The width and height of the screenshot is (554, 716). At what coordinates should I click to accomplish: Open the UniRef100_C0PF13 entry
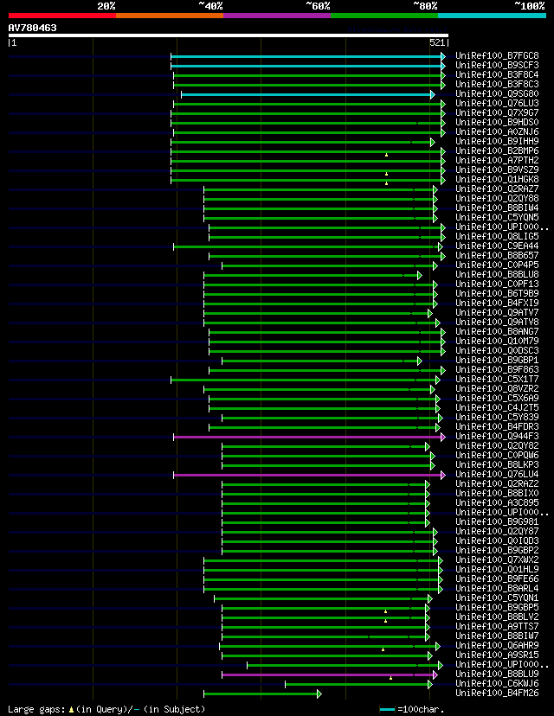pyautogui.click(x=498, y=284)
